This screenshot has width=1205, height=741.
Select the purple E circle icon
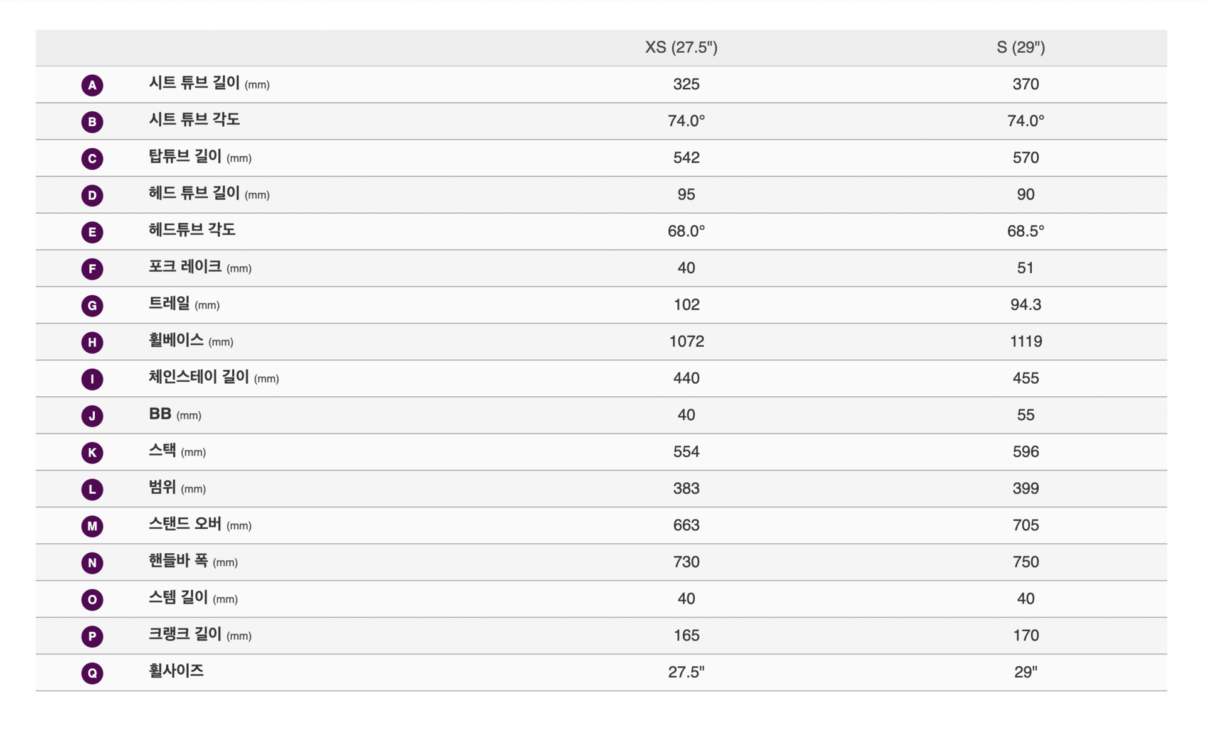pos(92,232)
